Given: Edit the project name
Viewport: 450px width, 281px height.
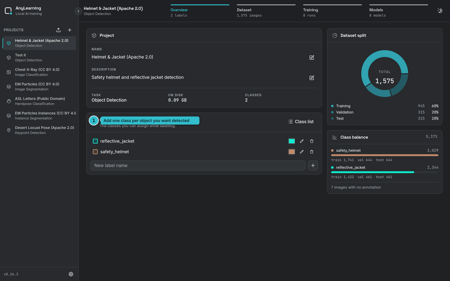Looking at the screenshot, I should 312,57.
